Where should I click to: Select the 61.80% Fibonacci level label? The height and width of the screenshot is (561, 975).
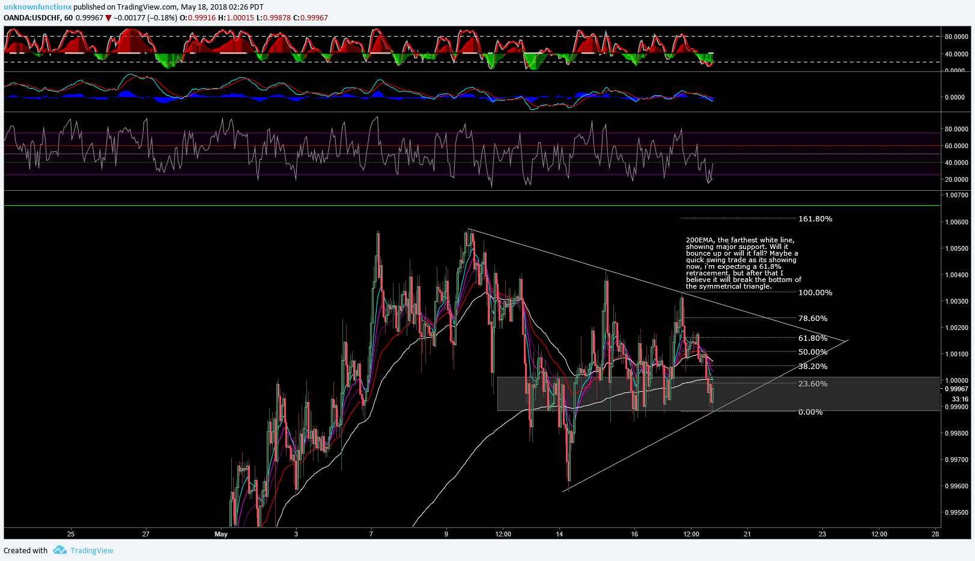(x=813, y=338)
